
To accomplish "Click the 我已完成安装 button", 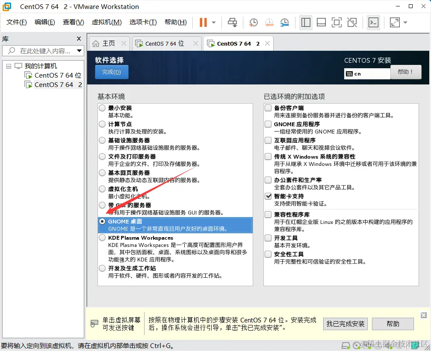I will pyautogui.click(x=345, y=324).
